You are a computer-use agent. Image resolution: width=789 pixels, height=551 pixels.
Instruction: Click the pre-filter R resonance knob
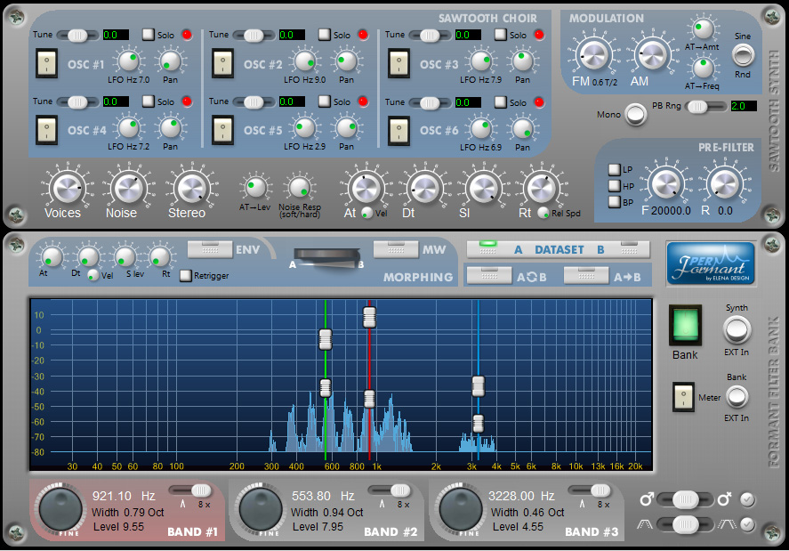click(x=725, y=183)
